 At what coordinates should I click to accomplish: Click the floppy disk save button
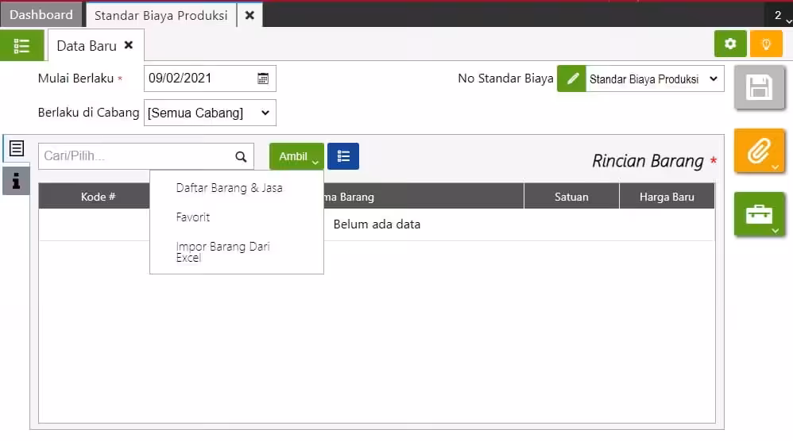point(759,87)
